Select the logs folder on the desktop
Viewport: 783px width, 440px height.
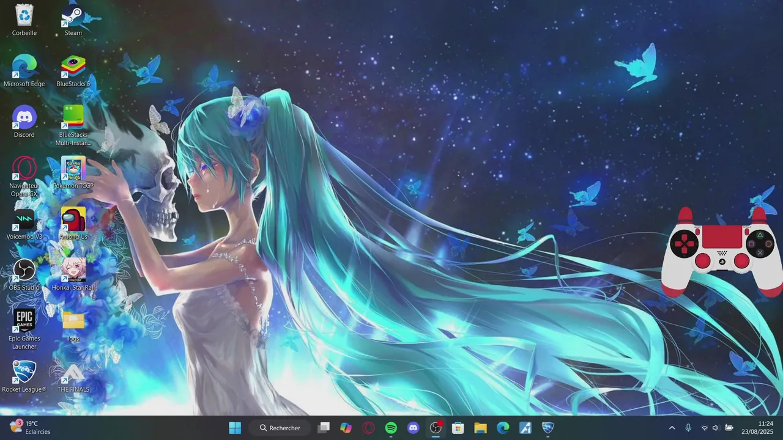point(73,325)
